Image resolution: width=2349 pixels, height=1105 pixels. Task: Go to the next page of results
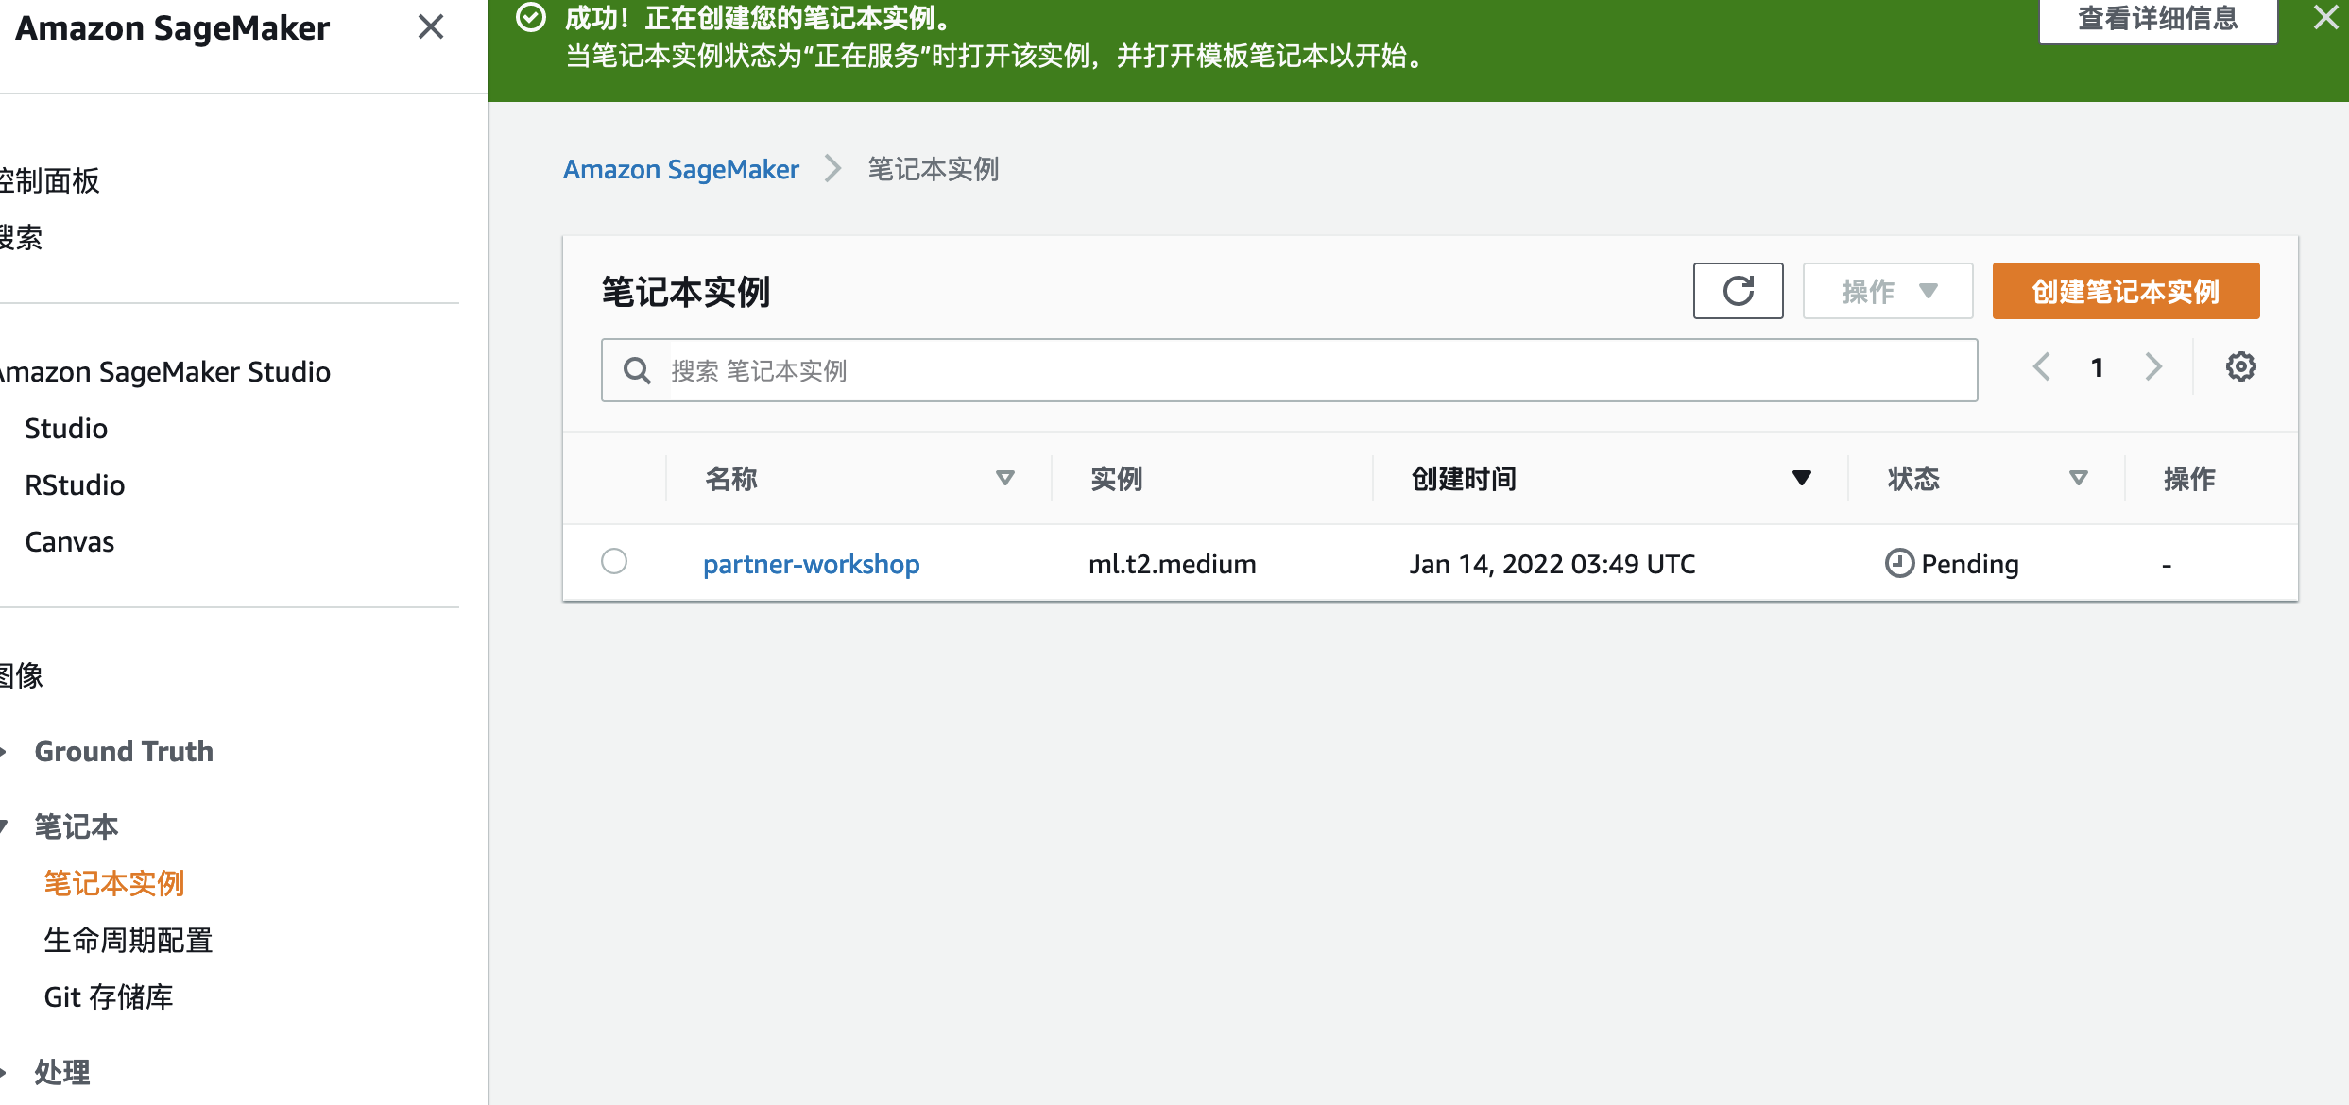[x=2153, y=366]
